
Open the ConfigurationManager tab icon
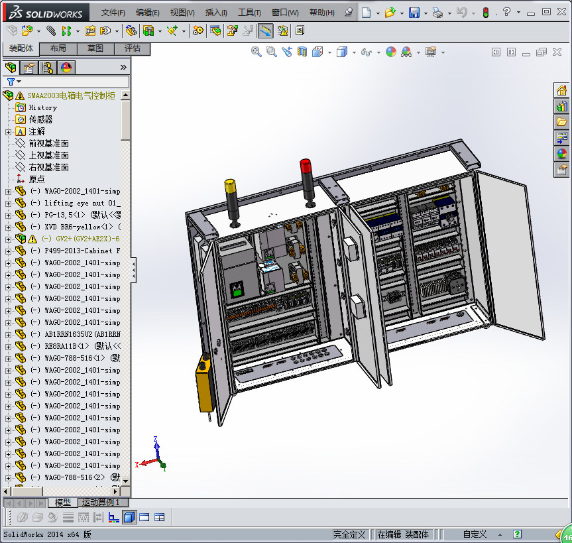click(x=48, y=67)
